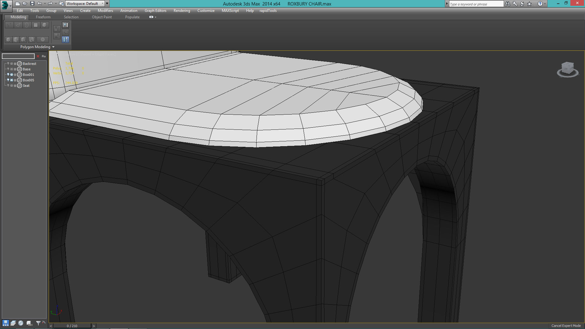585x329 pixels.
Task: Click the Sort by Layer icon
Action: [13, 323]
